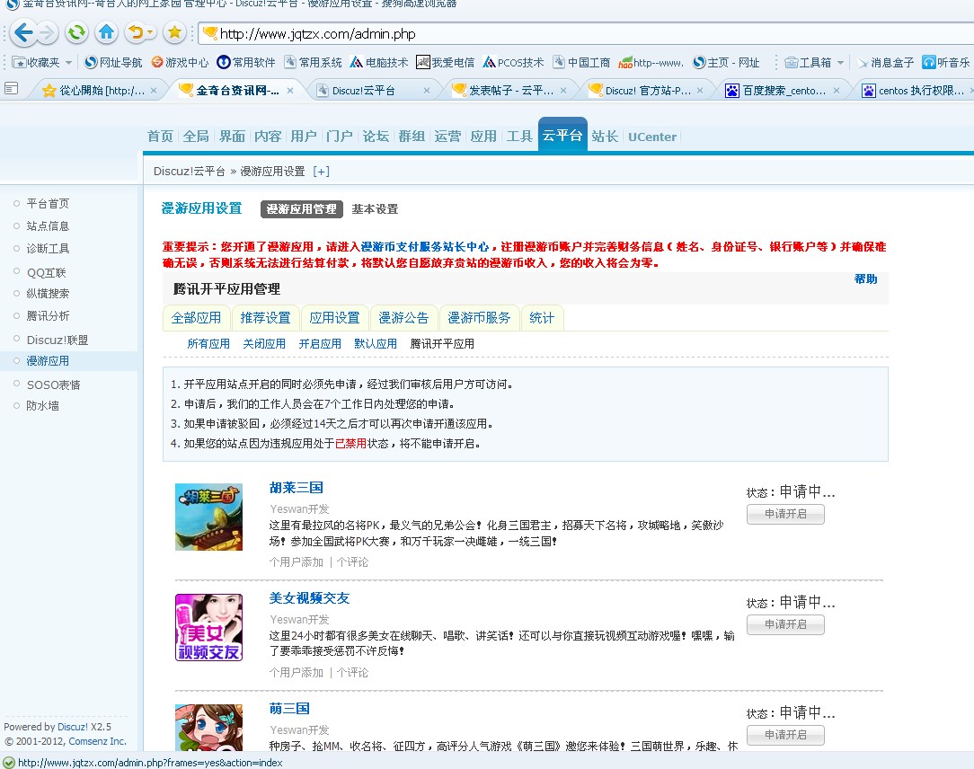Open 站点信息 in the sidebar
Image resolution: width=974 pixels, height=769 pixels.
[x=48, y=226]
